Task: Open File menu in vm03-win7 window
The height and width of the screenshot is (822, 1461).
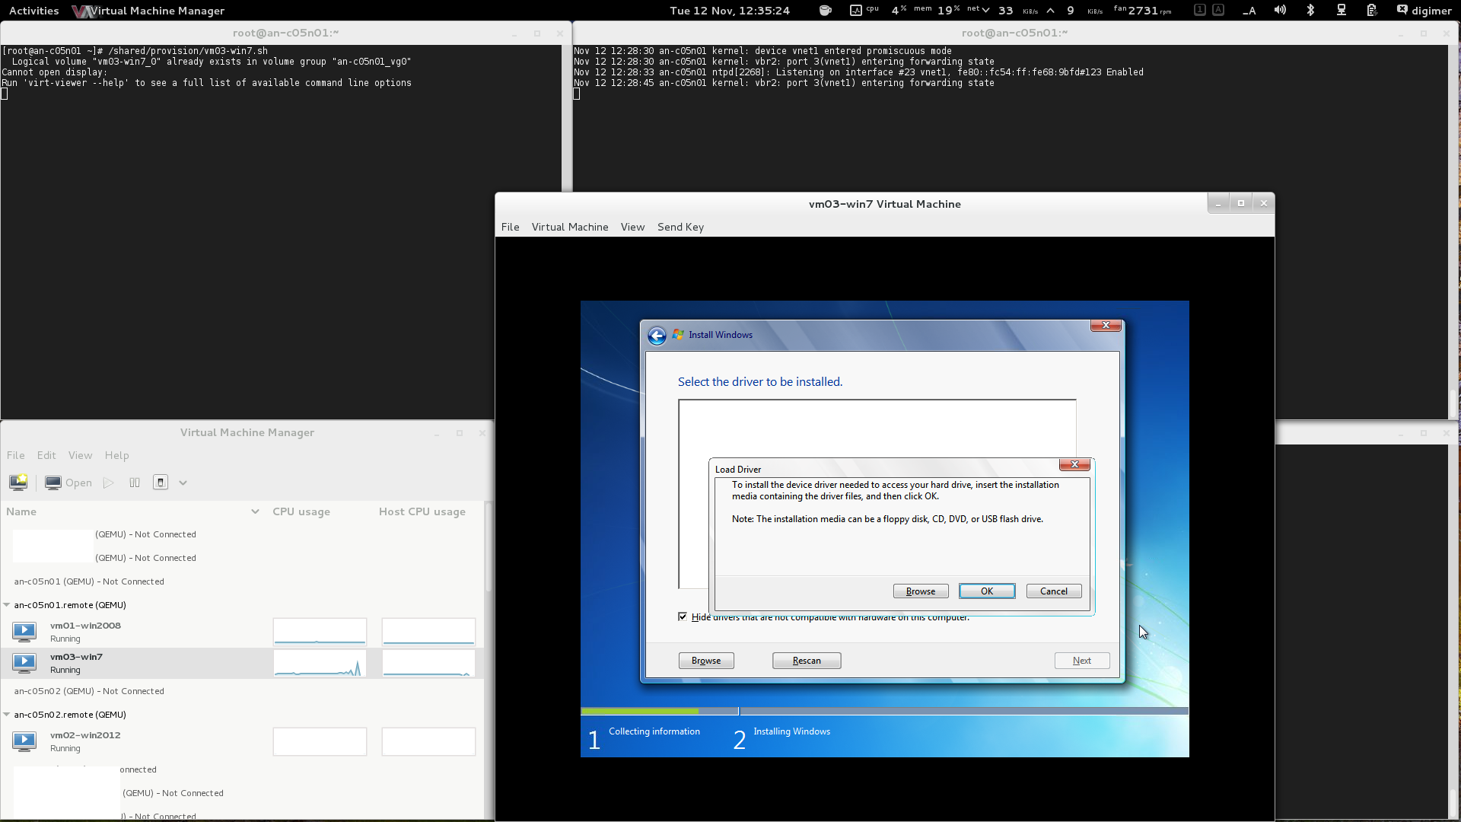Action: point(511,227)
